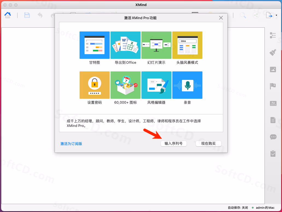
Task: Select the style editor tile
Action: 156,85
